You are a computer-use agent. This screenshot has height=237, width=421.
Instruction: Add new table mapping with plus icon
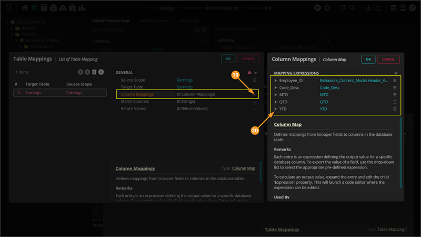(101, 72)
